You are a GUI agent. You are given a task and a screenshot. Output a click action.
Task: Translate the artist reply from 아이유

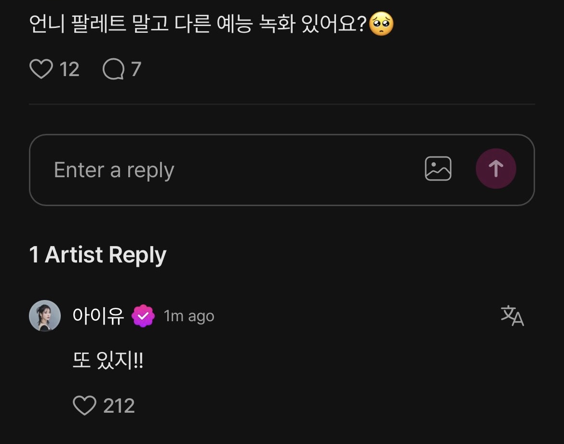pos(512,316)
